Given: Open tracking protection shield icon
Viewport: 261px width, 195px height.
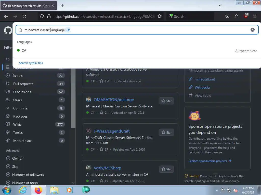Looking at the screenshot, I should [x=42, y=17].
